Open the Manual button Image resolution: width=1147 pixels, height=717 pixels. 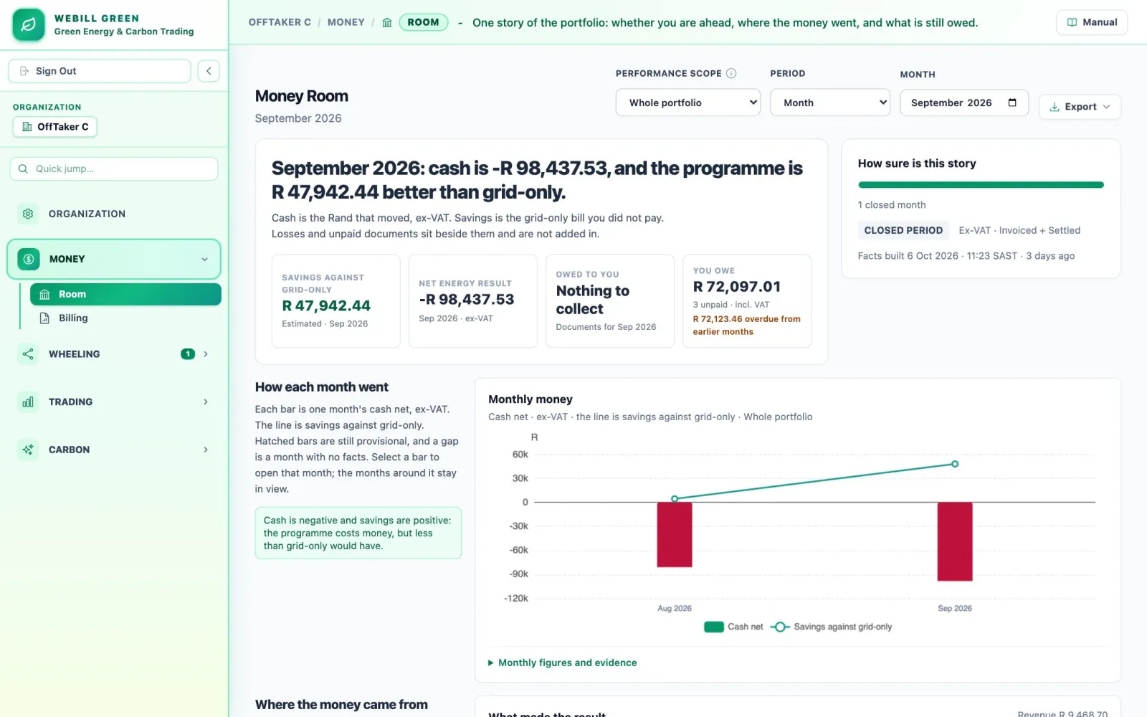point(1092,22)
